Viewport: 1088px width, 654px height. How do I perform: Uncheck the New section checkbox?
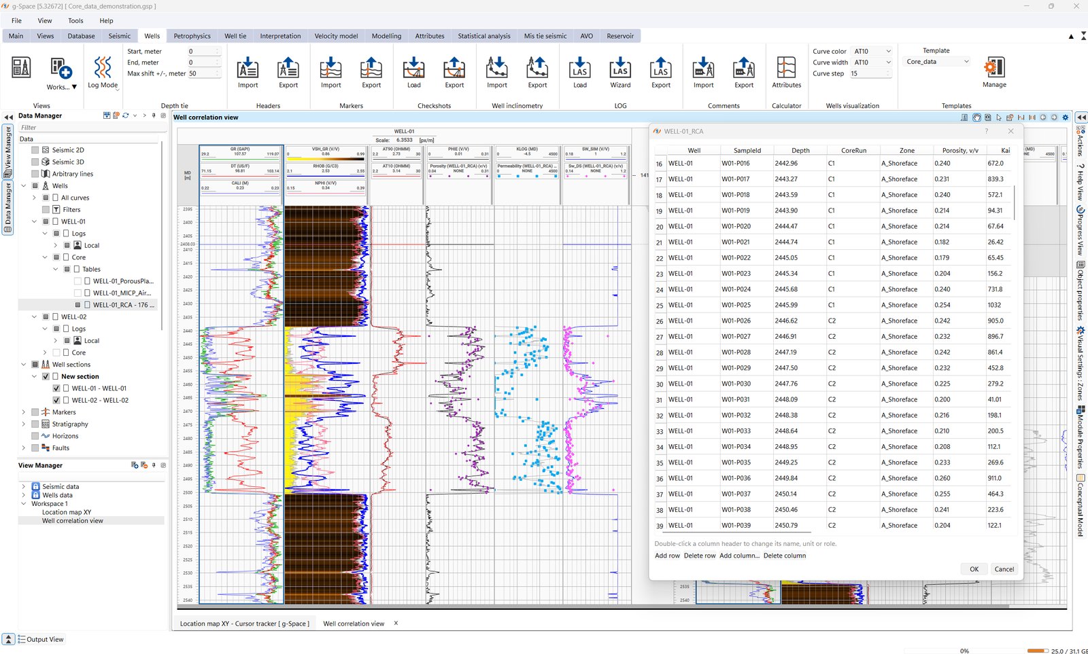[x=46, y=376]
